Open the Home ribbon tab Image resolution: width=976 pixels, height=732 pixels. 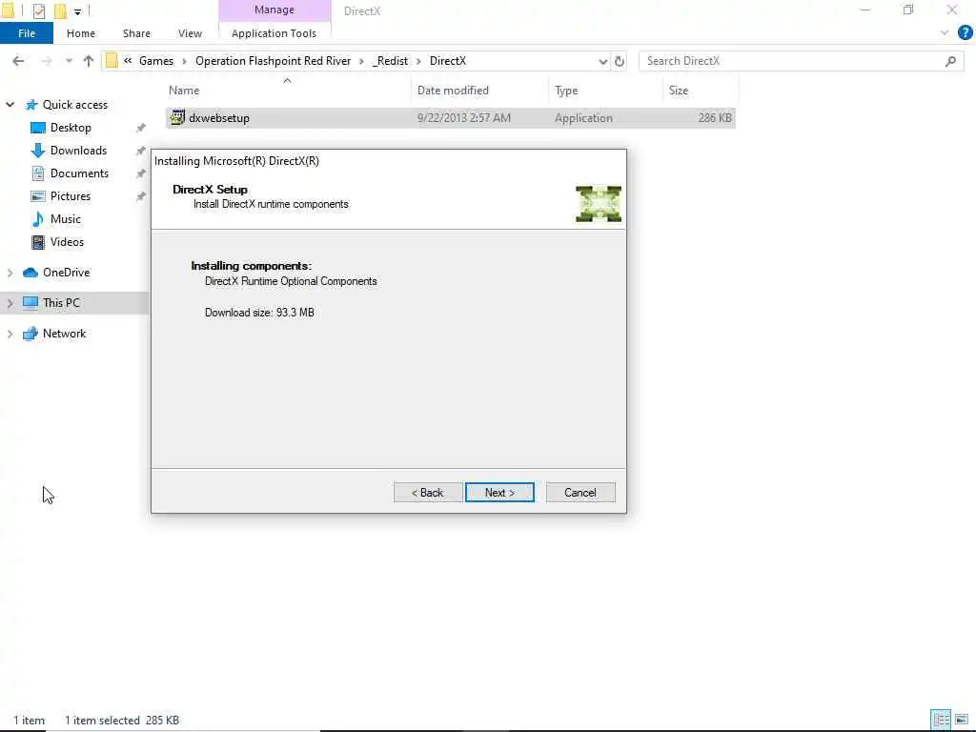coord(81,33)
